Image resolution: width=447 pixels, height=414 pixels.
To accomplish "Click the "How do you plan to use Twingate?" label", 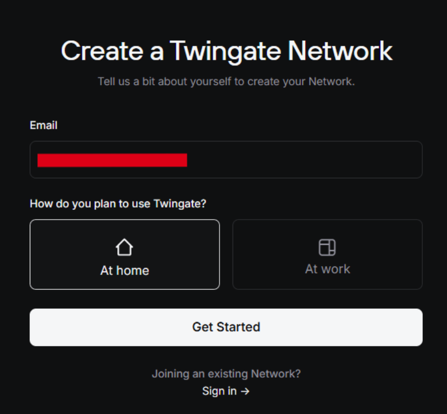I will pyautogui.click(x=118, y=204).
